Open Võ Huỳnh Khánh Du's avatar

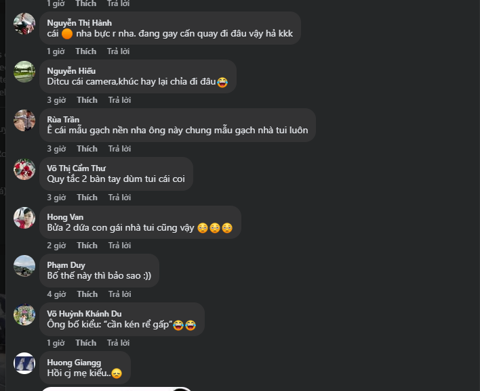coord(24,315)
